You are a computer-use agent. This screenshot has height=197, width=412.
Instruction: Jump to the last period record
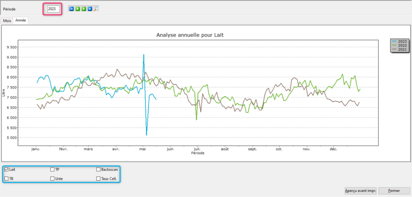(90, 9)
